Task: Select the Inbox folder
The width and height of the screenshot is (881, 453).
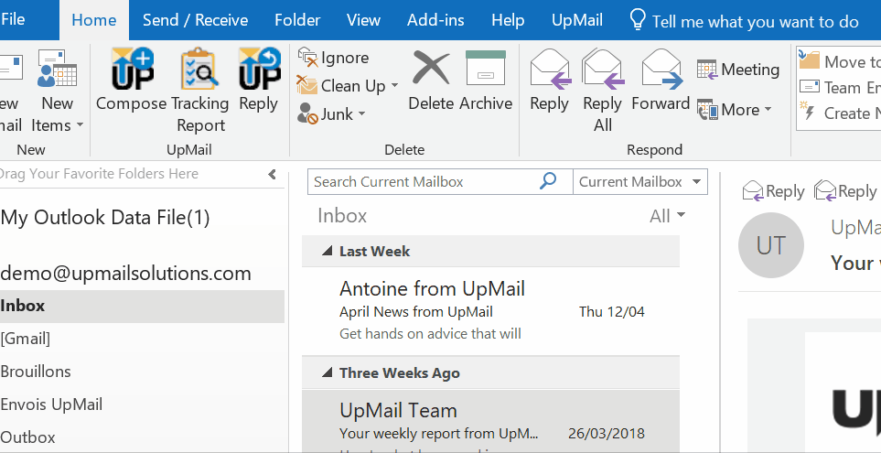Action: click(x=142, y=306)
